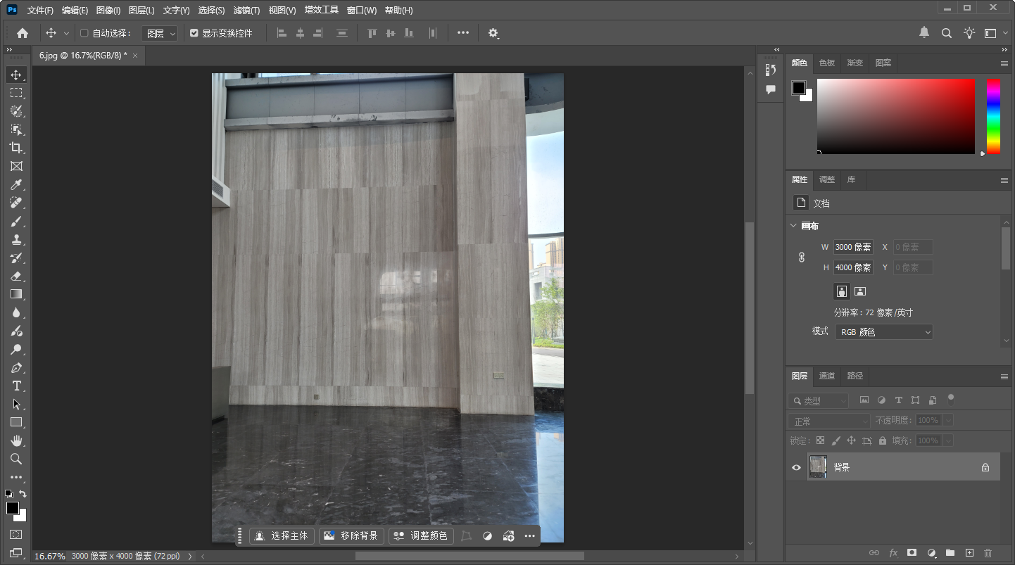The width and height of the screenshot is (1015, 565).
Task: Select the Zoom tool
Action: (17, 459)
